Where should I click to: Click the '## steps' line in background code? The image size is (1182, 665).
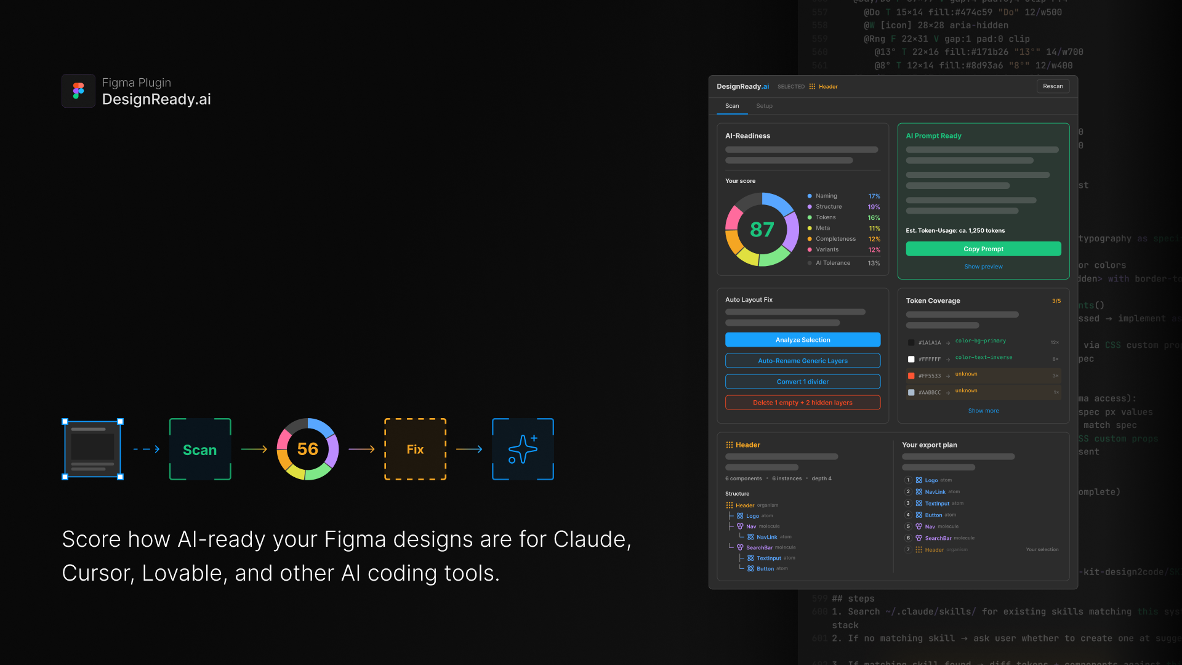pos(853,598)
